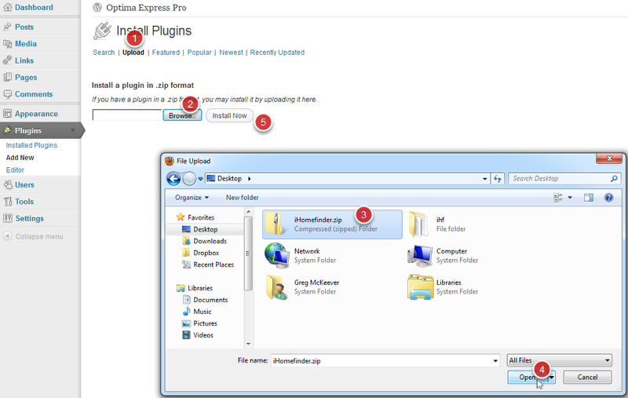Screen dimensions: 628x398
Task: Click the navigation pane scrollbar
Action: (248, 253)
